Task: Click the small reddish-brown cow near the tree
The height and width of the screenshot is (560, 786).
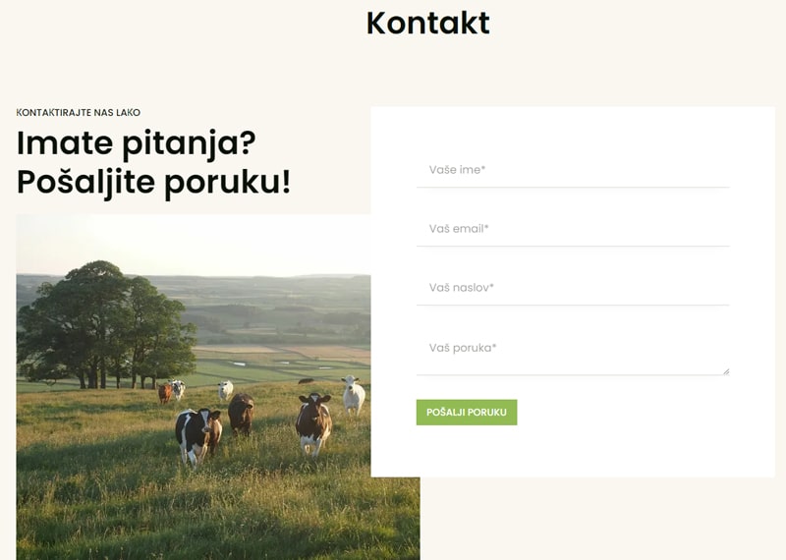Action: [x=164, y=393]
